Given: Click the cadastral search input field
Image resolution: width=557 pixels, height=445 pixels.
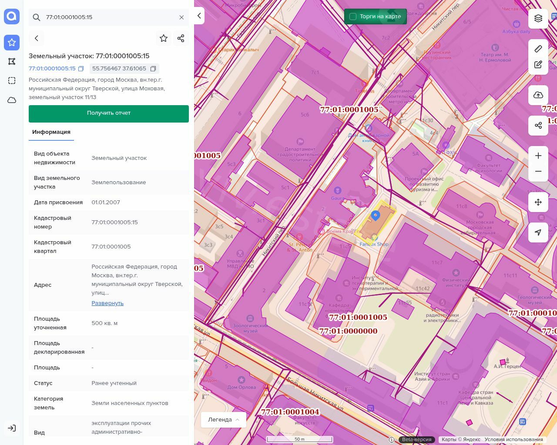Looking at the screenshot, I should click(109, 17).
